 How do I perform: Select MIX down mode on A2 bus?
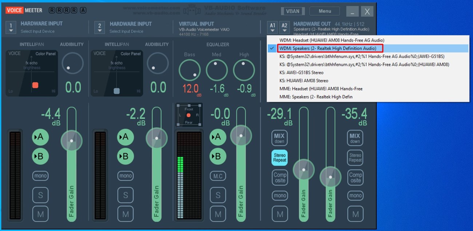(x=355, y=138)
